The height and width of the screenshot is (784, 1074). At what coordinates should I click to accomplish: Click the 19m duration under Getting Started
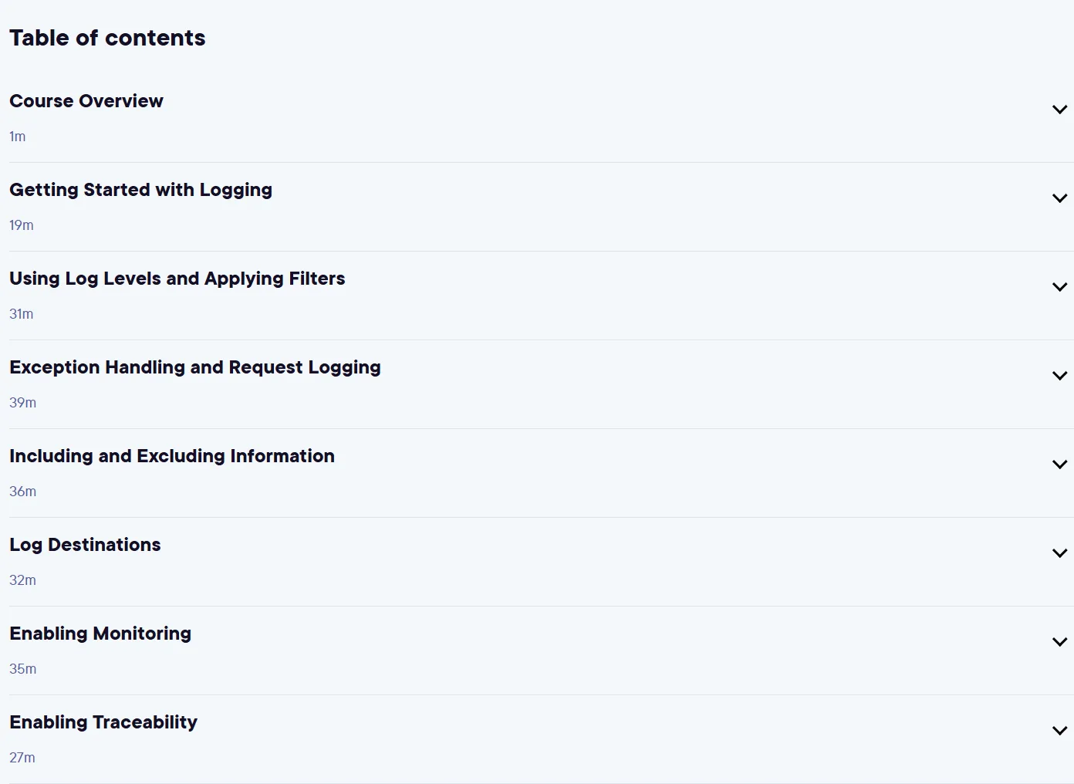pyautogui.click(x=22, y=225)
